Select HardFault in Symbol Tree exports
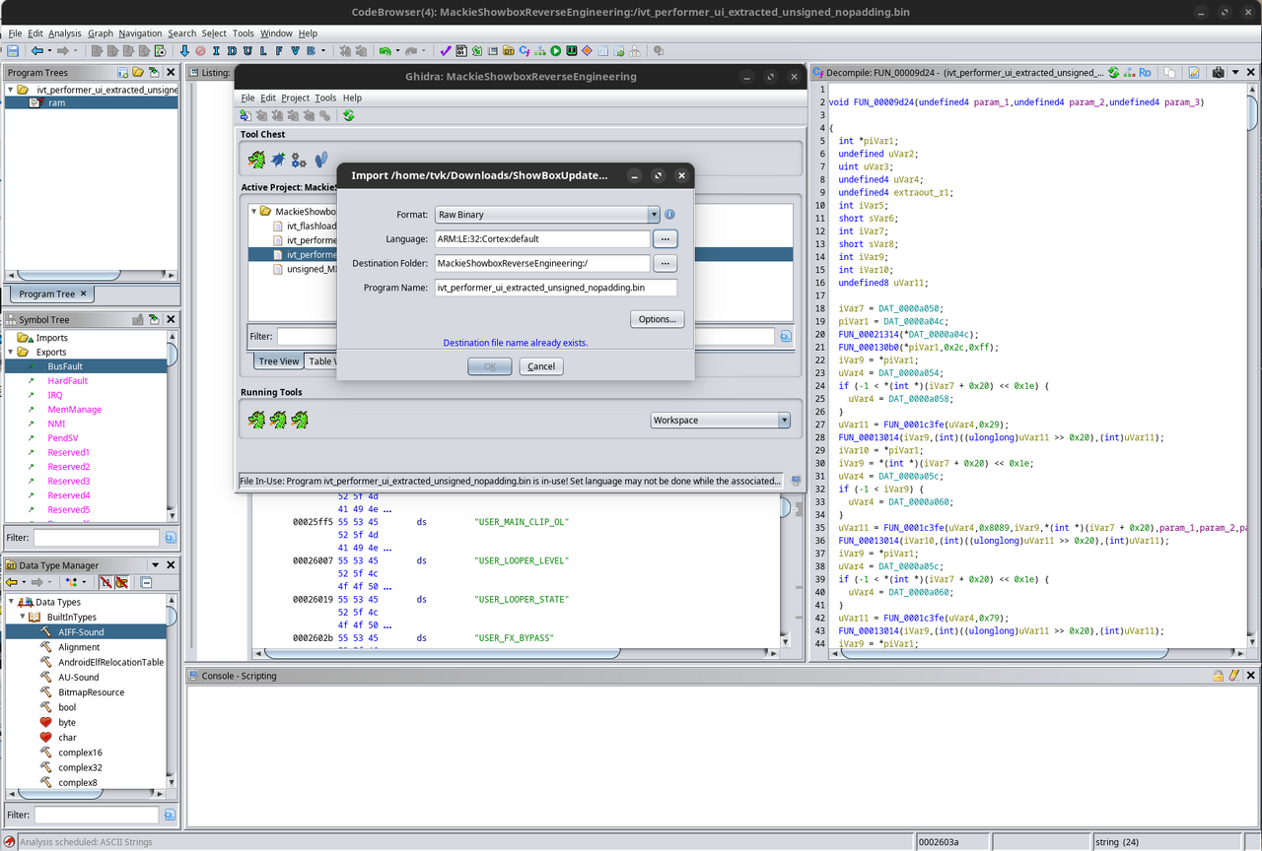Image resolution: width=1262 pixels, height=851 pixels. point(67,380)
